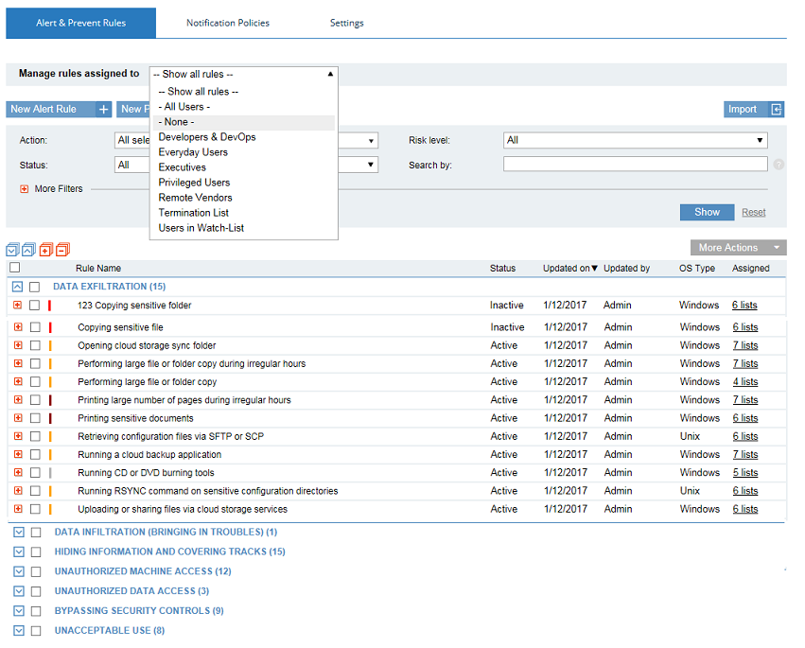Click the help icon beside Search by field
This screenshot has width=805, height=648.
point(779,165)
